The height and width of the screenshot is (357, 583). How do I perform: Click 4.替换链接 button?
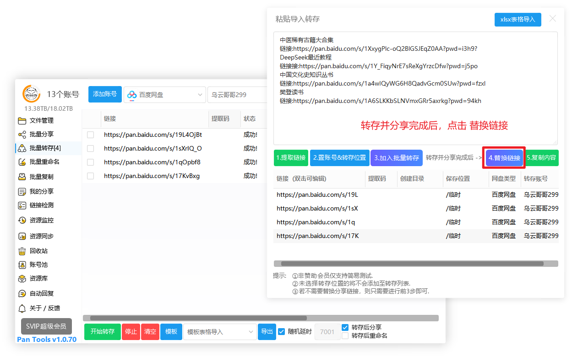504,158
